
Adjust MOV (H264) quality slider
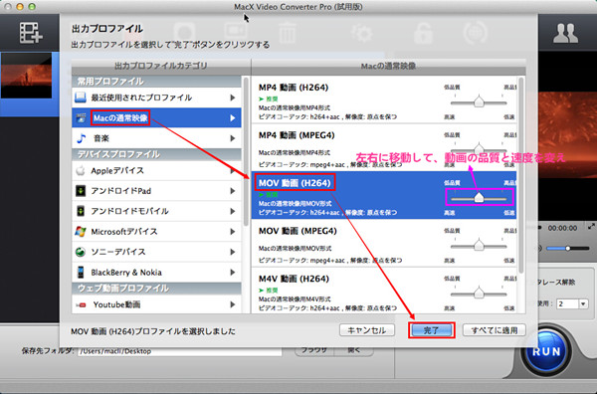479,198
